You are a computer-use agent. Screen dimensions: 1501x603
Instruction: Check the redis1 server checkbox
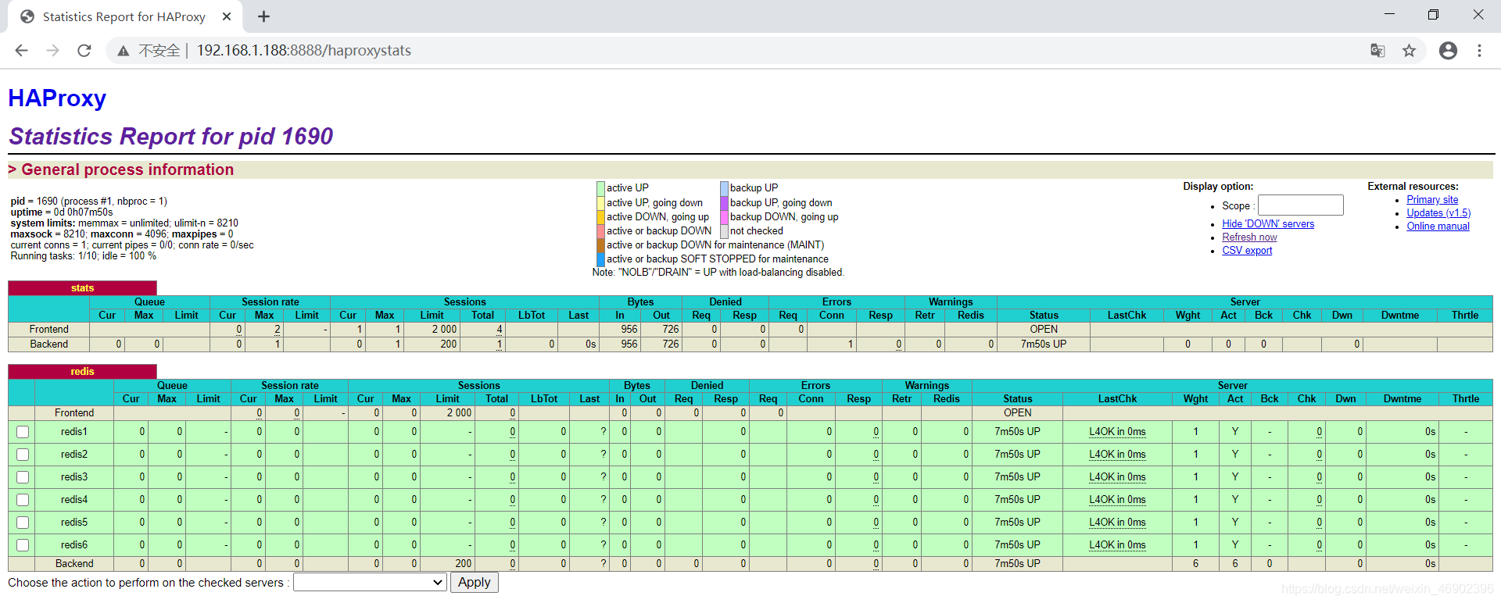click(23, 432)
